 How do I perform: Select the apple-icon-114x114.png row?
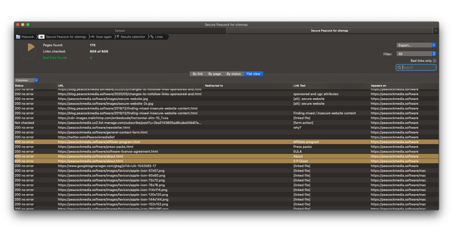click(x=226, y=190)
